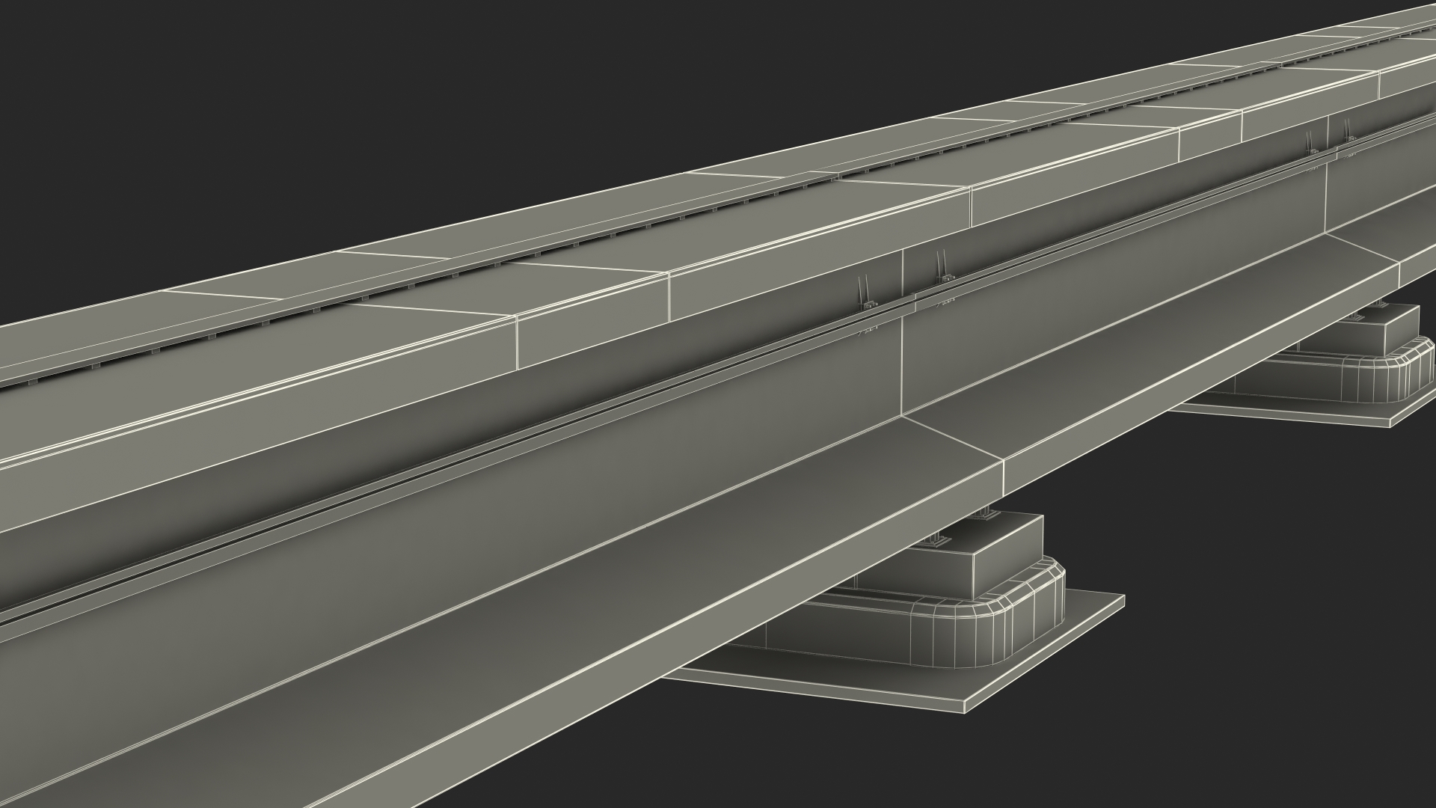Viewport: 1436px width, 808px height.
Task: Click empty dark background above the beam
Action: pyautogui.click(x=374, y=112)
